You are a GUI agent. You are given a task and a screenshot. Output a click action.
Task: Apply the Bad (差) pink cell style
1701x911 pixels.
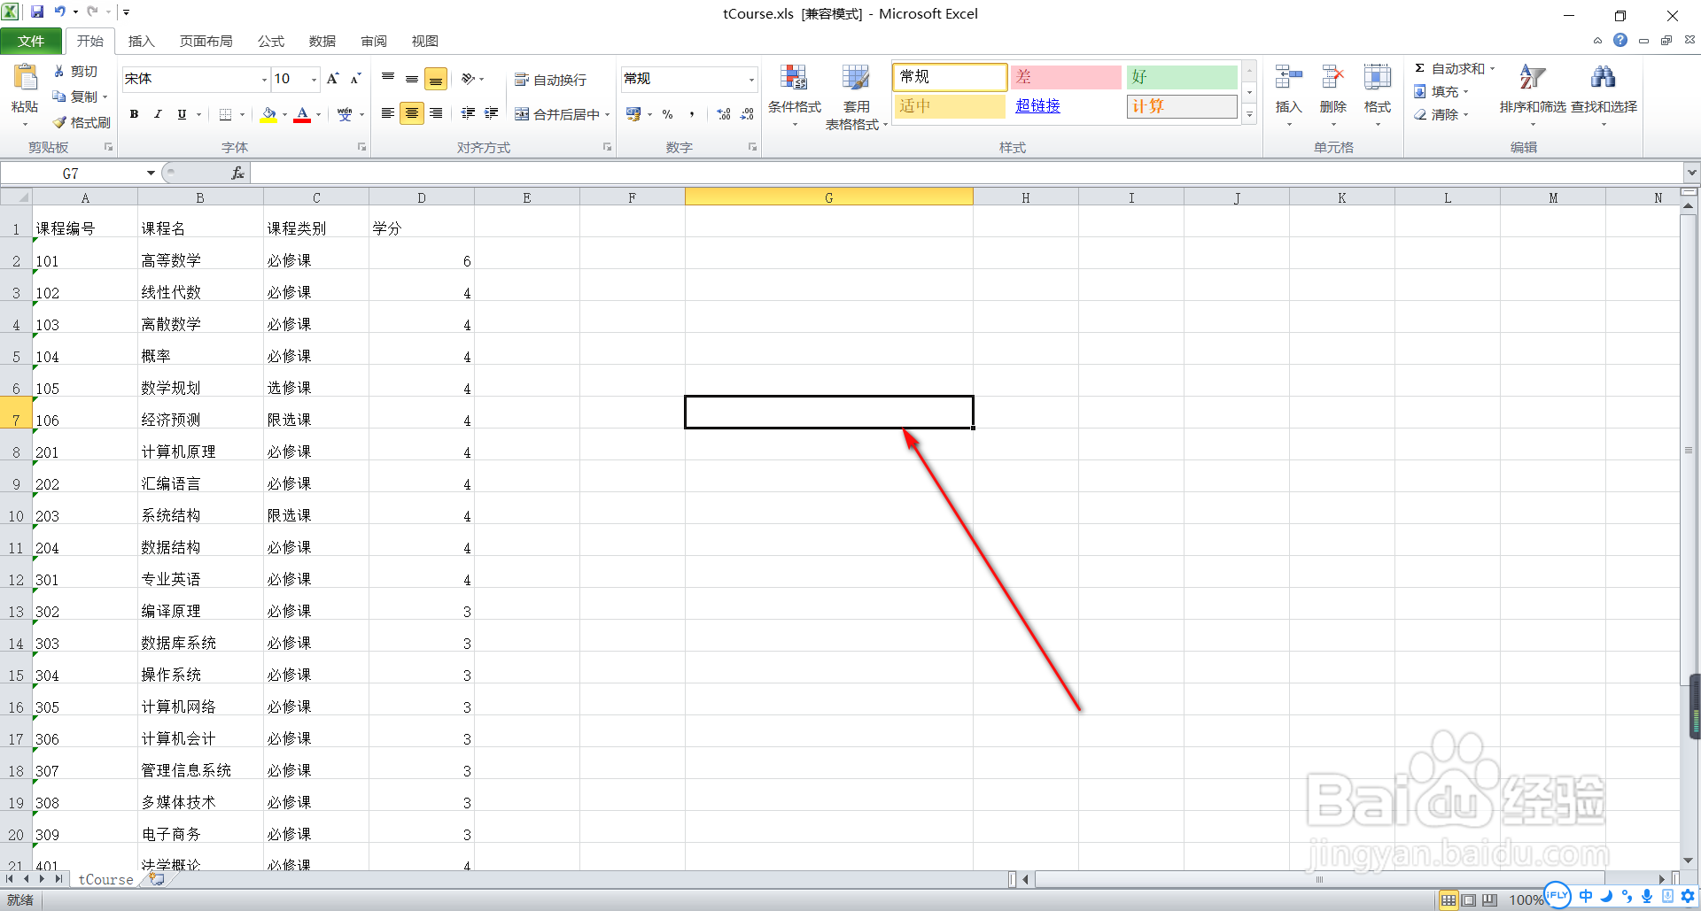click(x=1066, y=77)
